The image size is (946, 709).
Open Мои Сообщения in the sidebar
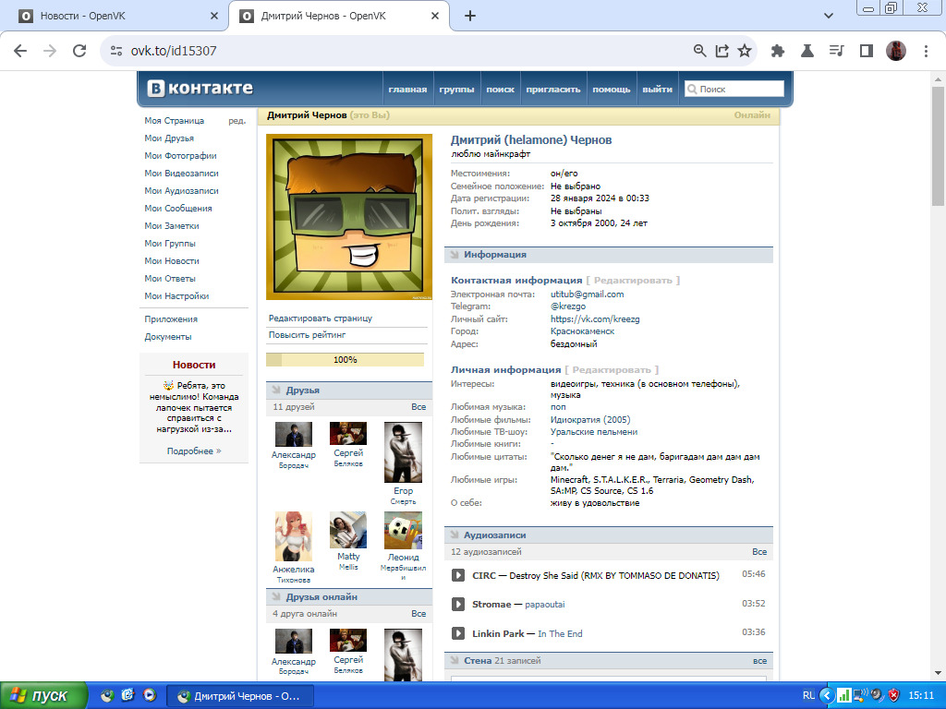pyautogui.click(x=177, y=209)
